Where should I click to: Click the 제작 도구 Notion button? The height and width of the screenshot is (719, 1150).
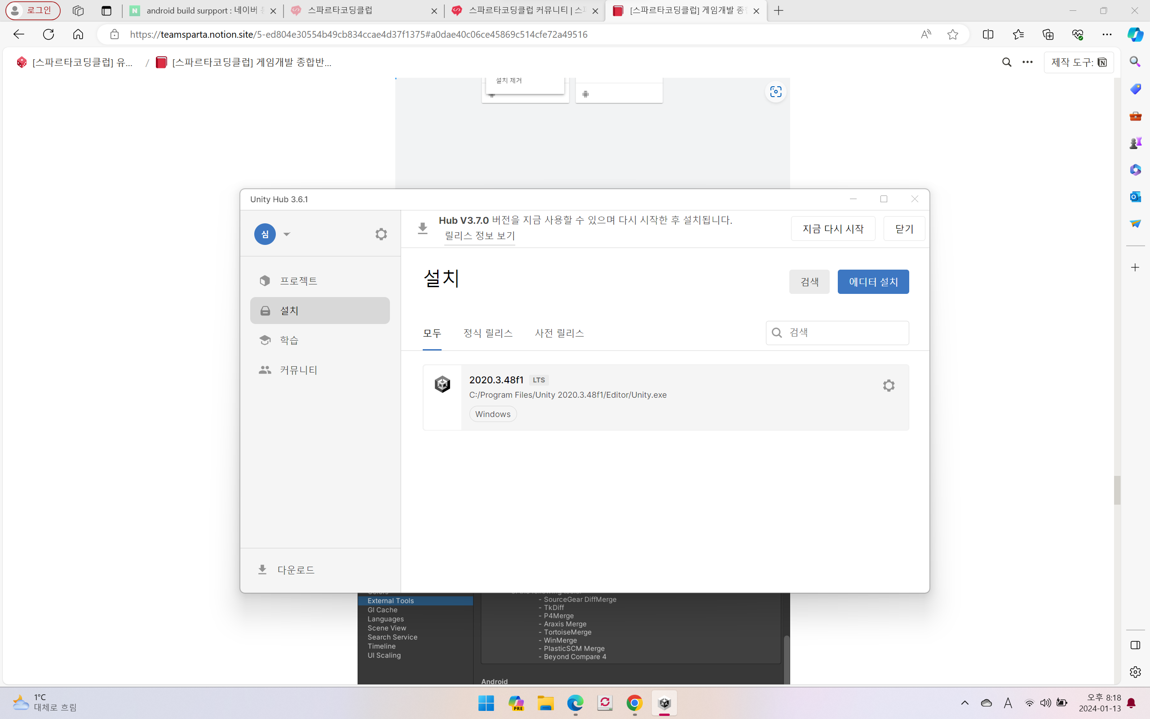(1079, 62)
